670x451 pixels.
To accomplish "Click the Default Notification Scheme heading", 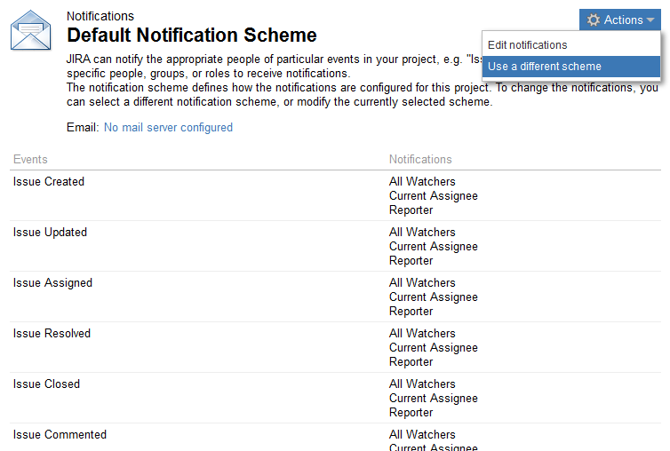I will coord(192,36).
